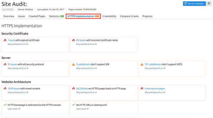This screenshot has width=213, height=118.
Task: Open the '49 issues' incorrect certificate link
Action: [x=81, y=40]
